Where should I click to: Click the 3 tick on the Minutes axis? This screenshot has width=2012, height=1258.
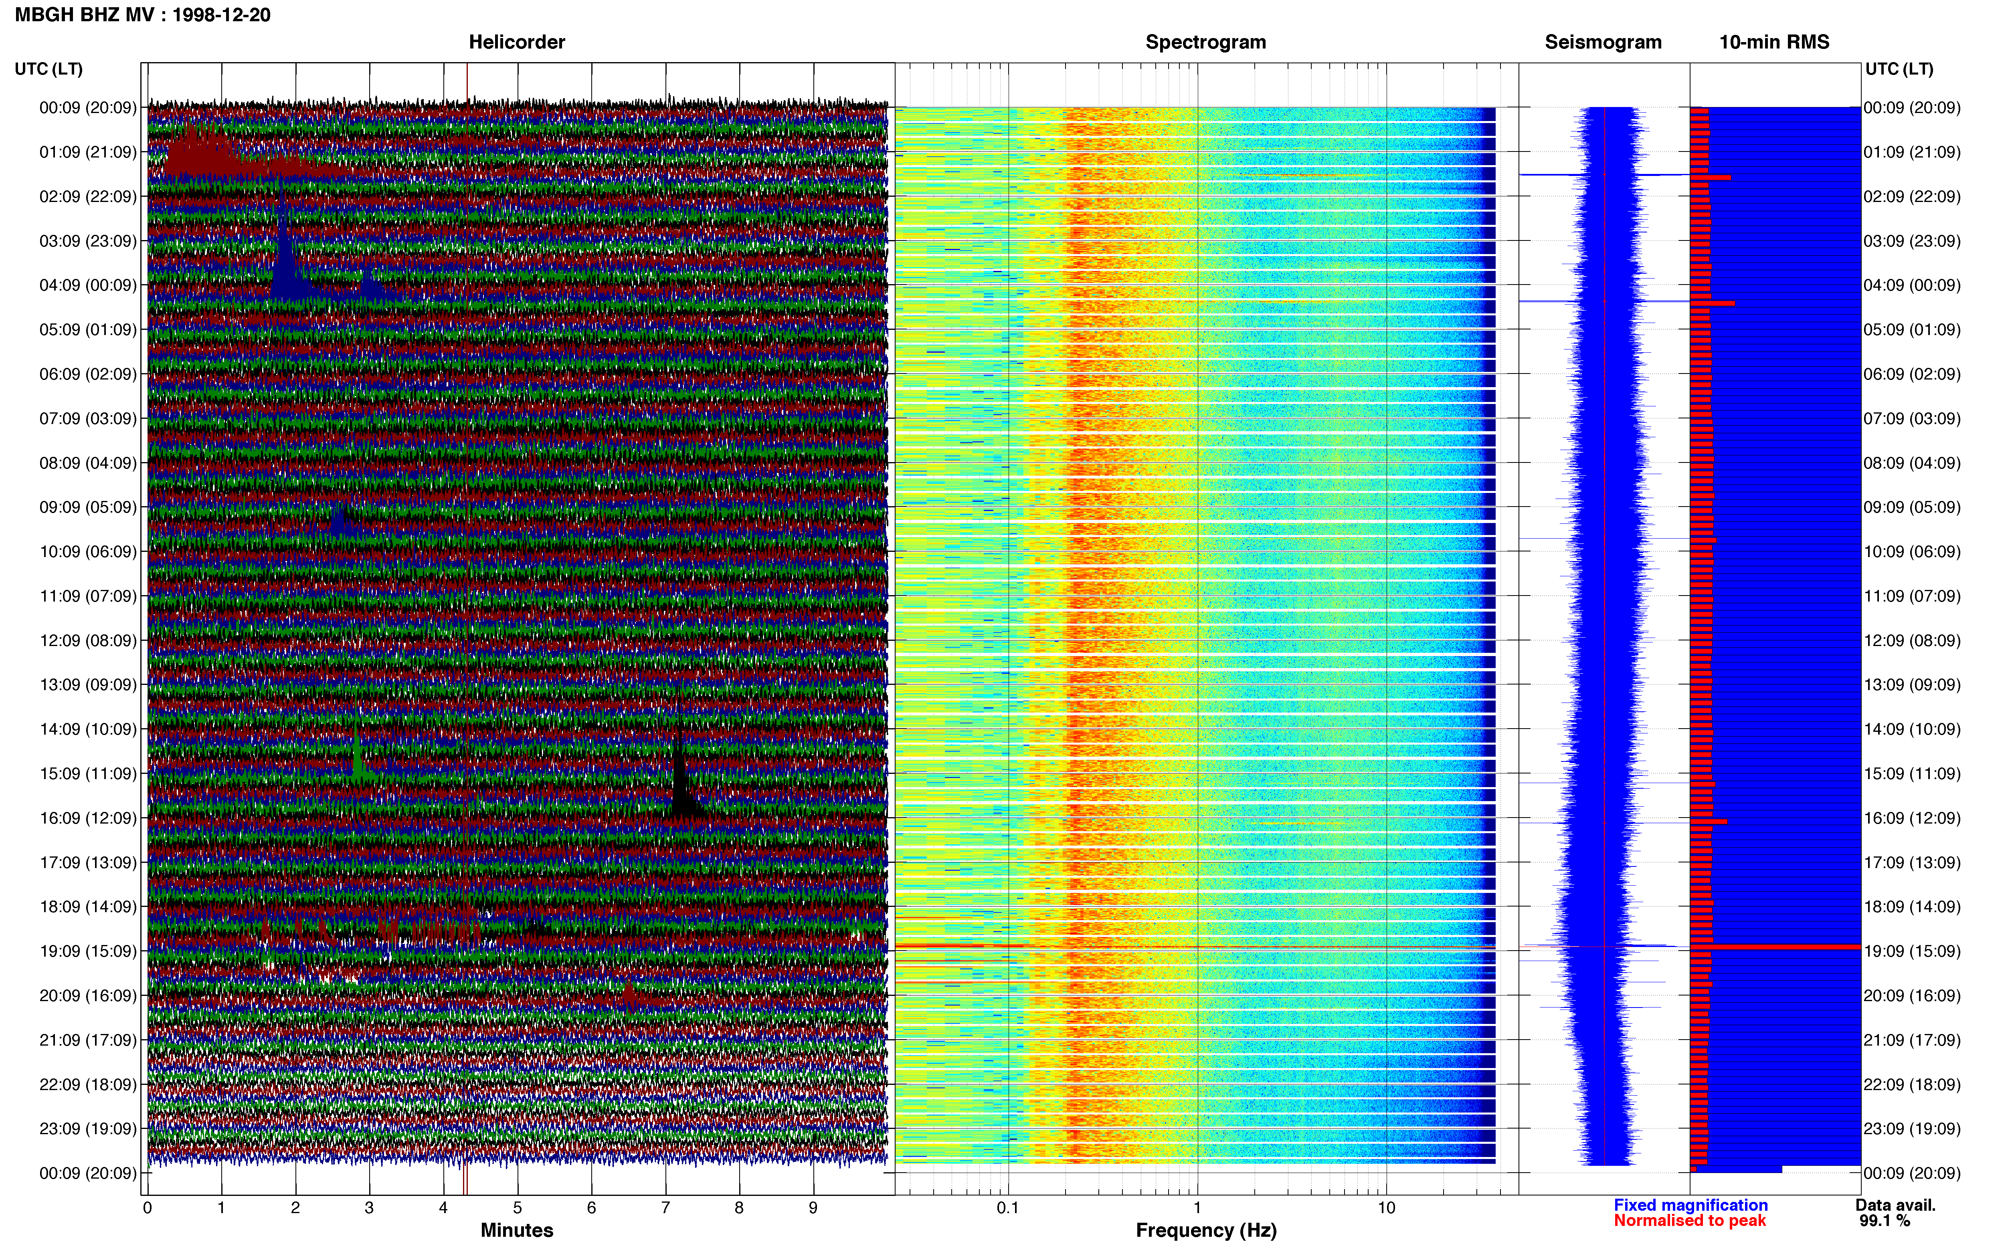(x=370, y=1207)
